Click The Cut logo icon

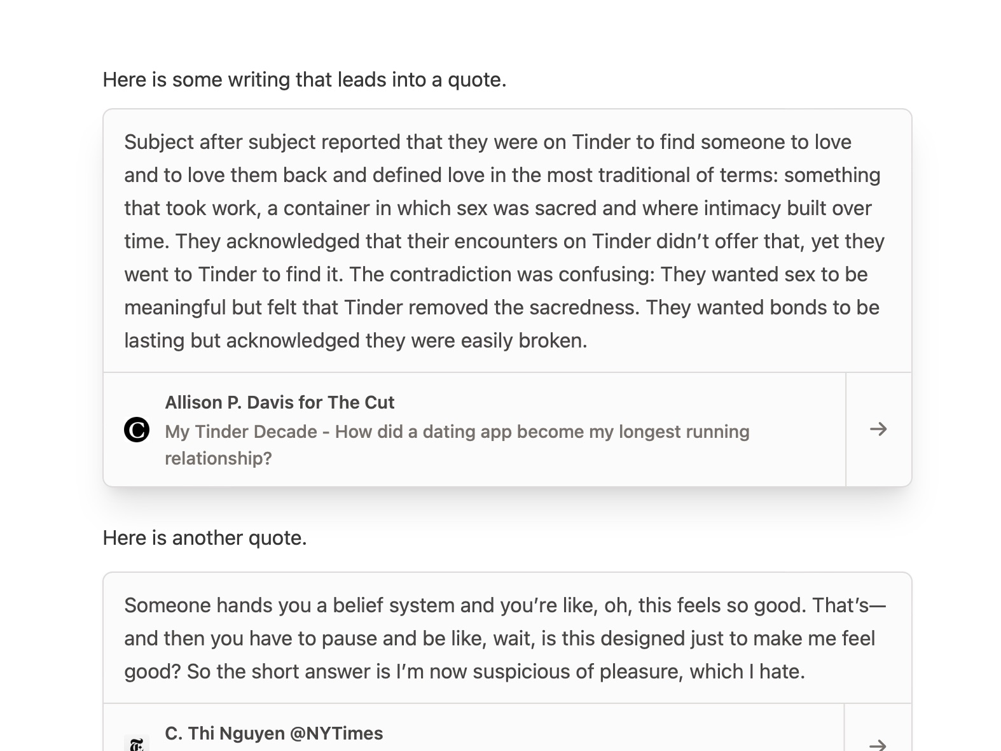(x=137, y=430)
